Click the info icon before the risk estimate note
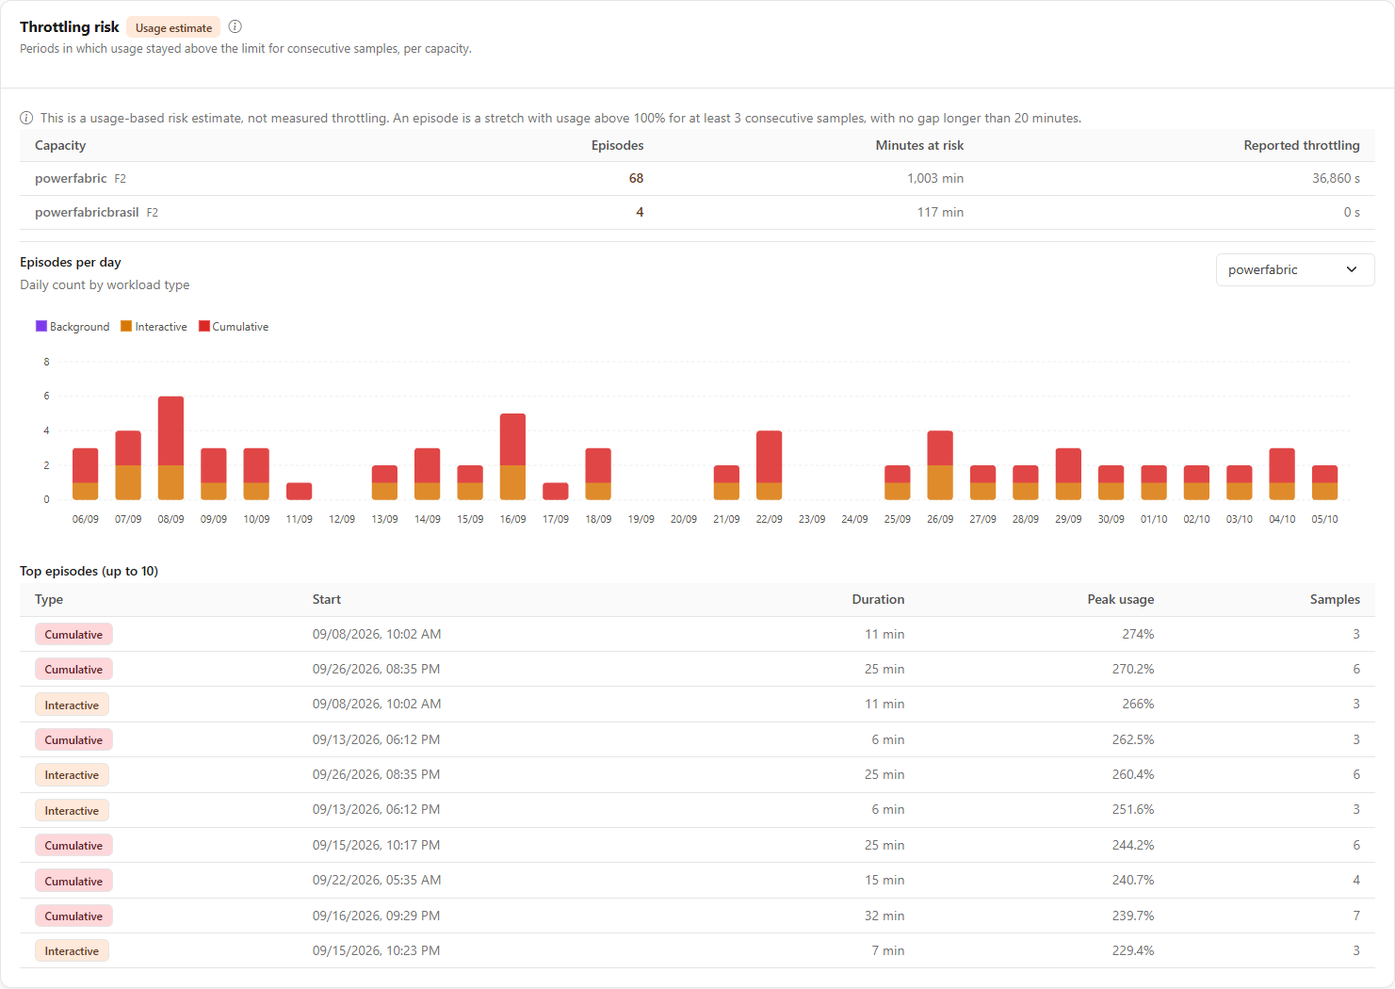1395x989 pixels. 26,118
